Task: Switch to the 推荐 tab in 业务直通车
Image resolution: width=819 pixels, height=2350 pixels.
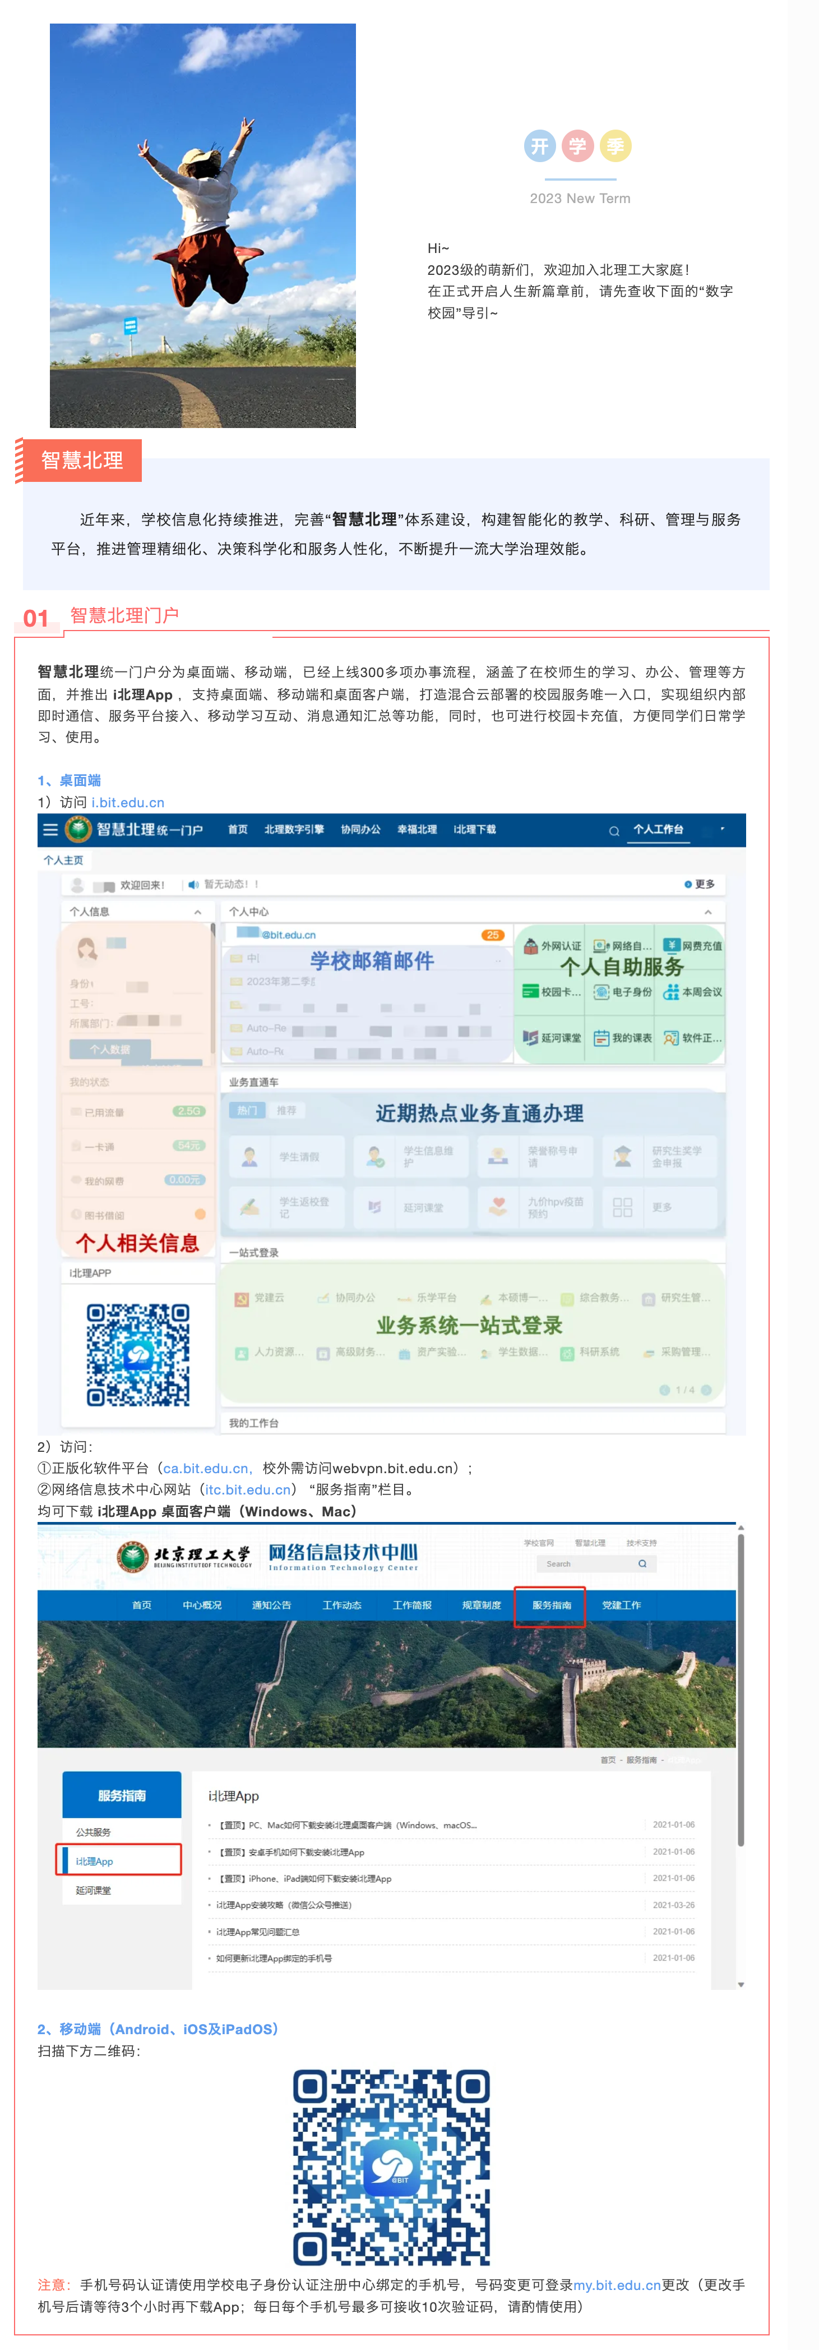Action: (x=286, y=1110)
